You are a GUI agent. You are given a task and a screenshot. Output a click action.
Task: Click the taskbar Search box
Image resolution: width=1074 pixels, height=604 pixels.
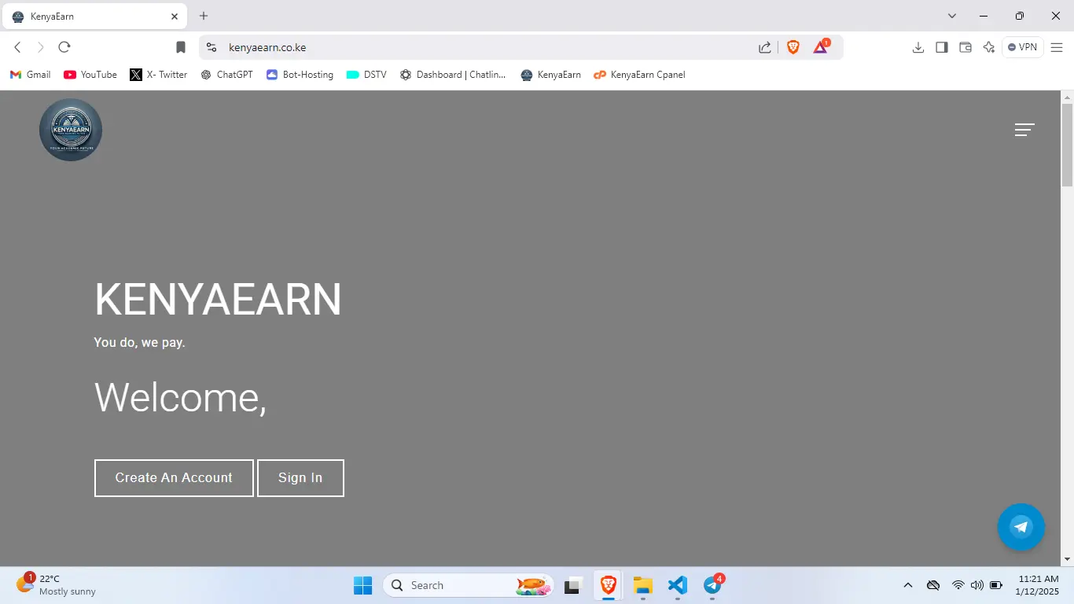469,585
